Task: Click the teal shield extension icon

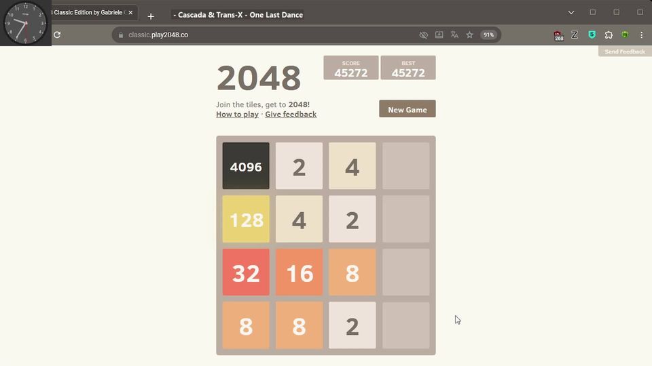Action: pyautogui.click(x=592, y=35)
